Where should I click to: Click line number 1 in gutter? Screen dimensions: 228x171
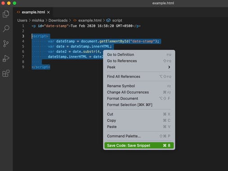point(23,26)
